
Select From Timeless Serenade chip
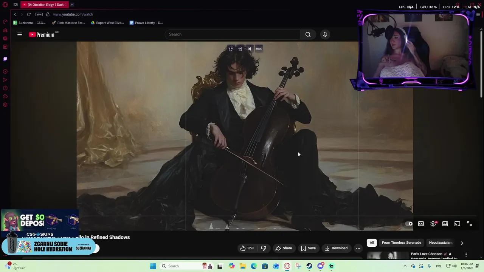[401, 243]
